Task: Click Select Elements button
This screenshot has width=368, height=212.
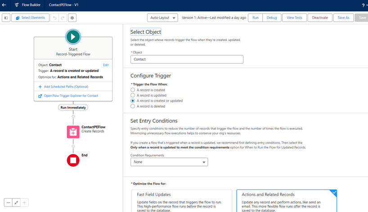Action: pos(30,18)
